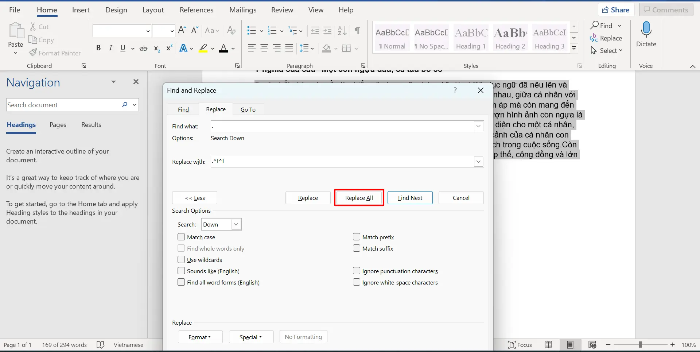Open Select dropdown in Editing group

[x=606, y=51]
